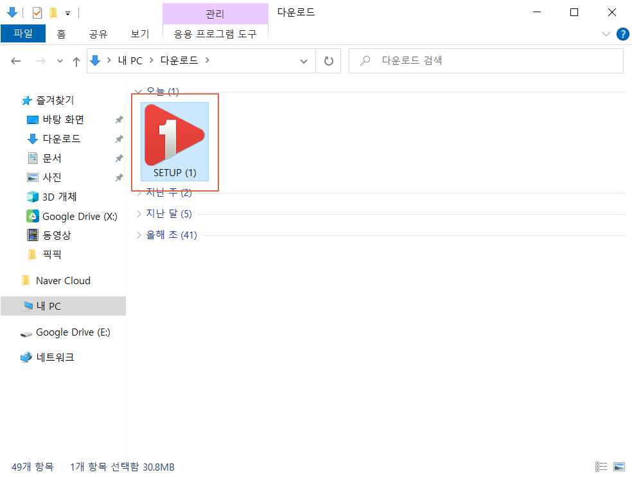Open 네트워크 in the sidebar
632x477 pixels.
(55, 357)
